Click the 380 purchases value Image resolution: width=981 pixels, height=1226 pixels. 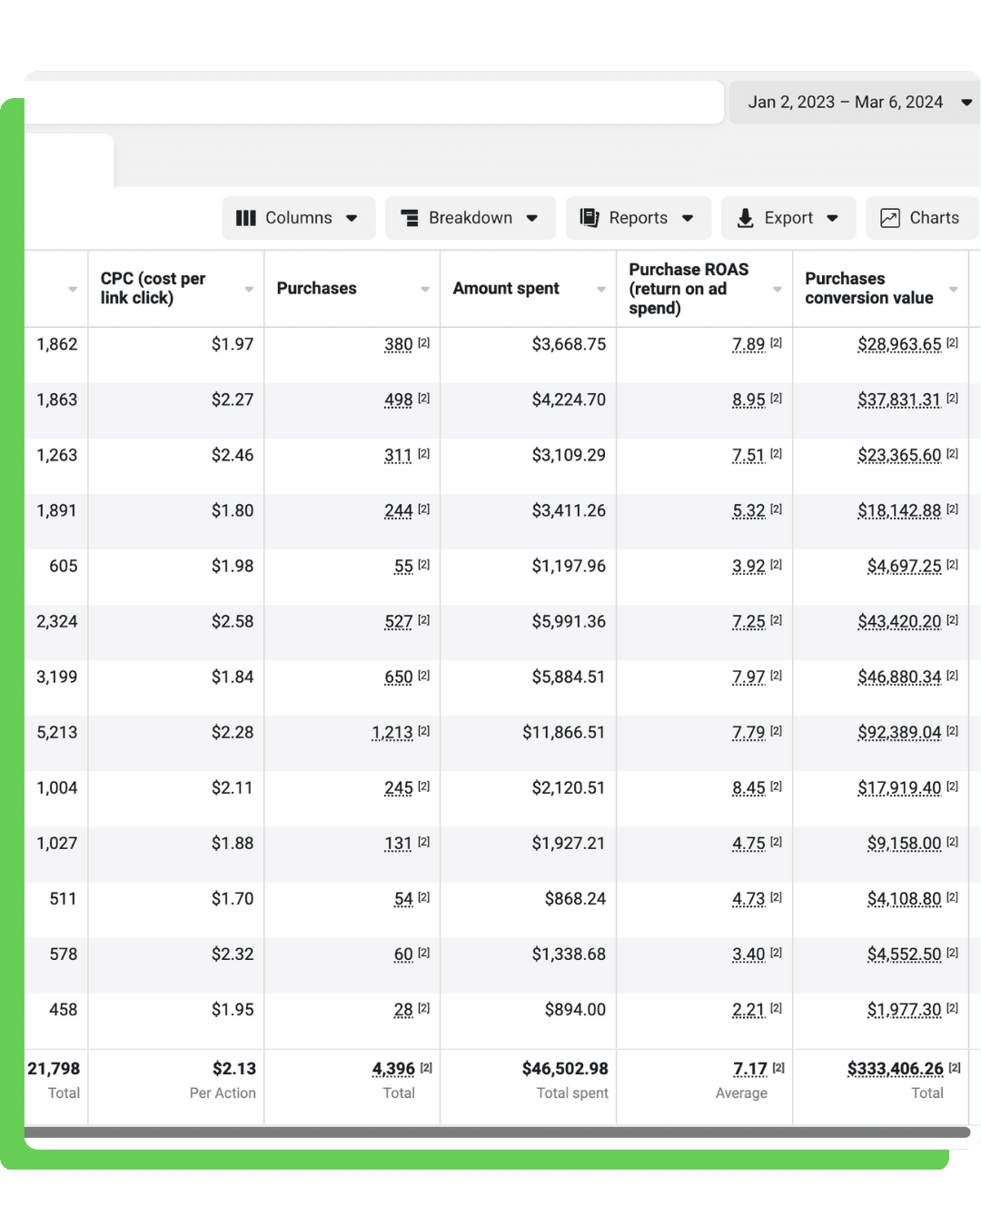398,344
